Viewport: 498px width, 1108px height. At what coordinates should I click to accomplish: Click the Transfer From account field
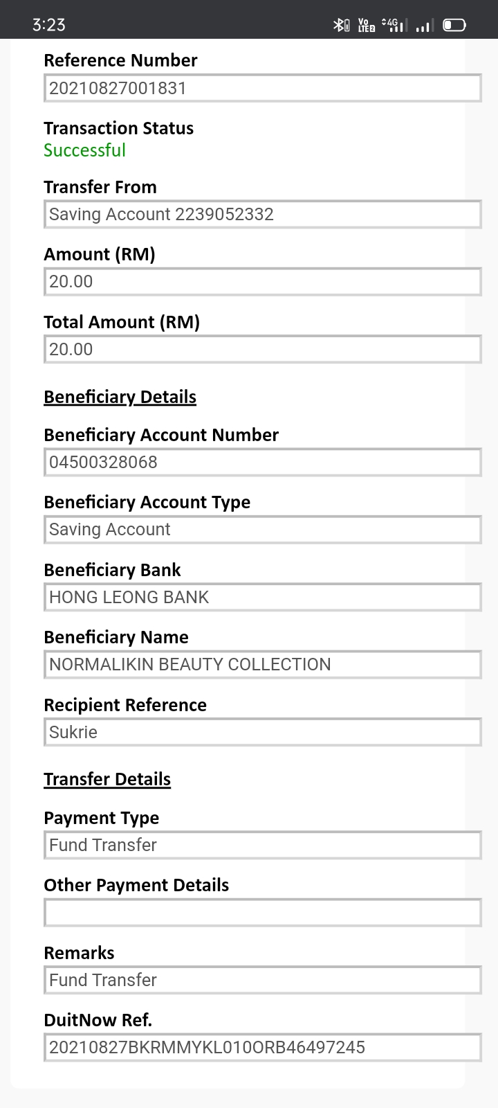click(263, 214)
